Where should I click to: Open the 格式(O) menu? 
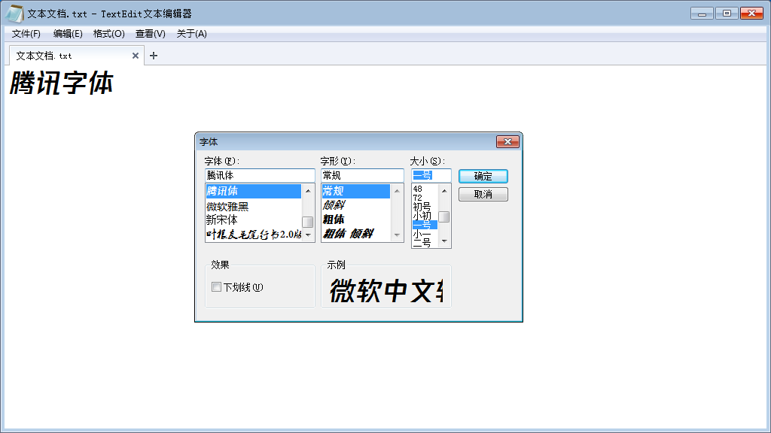108,33
